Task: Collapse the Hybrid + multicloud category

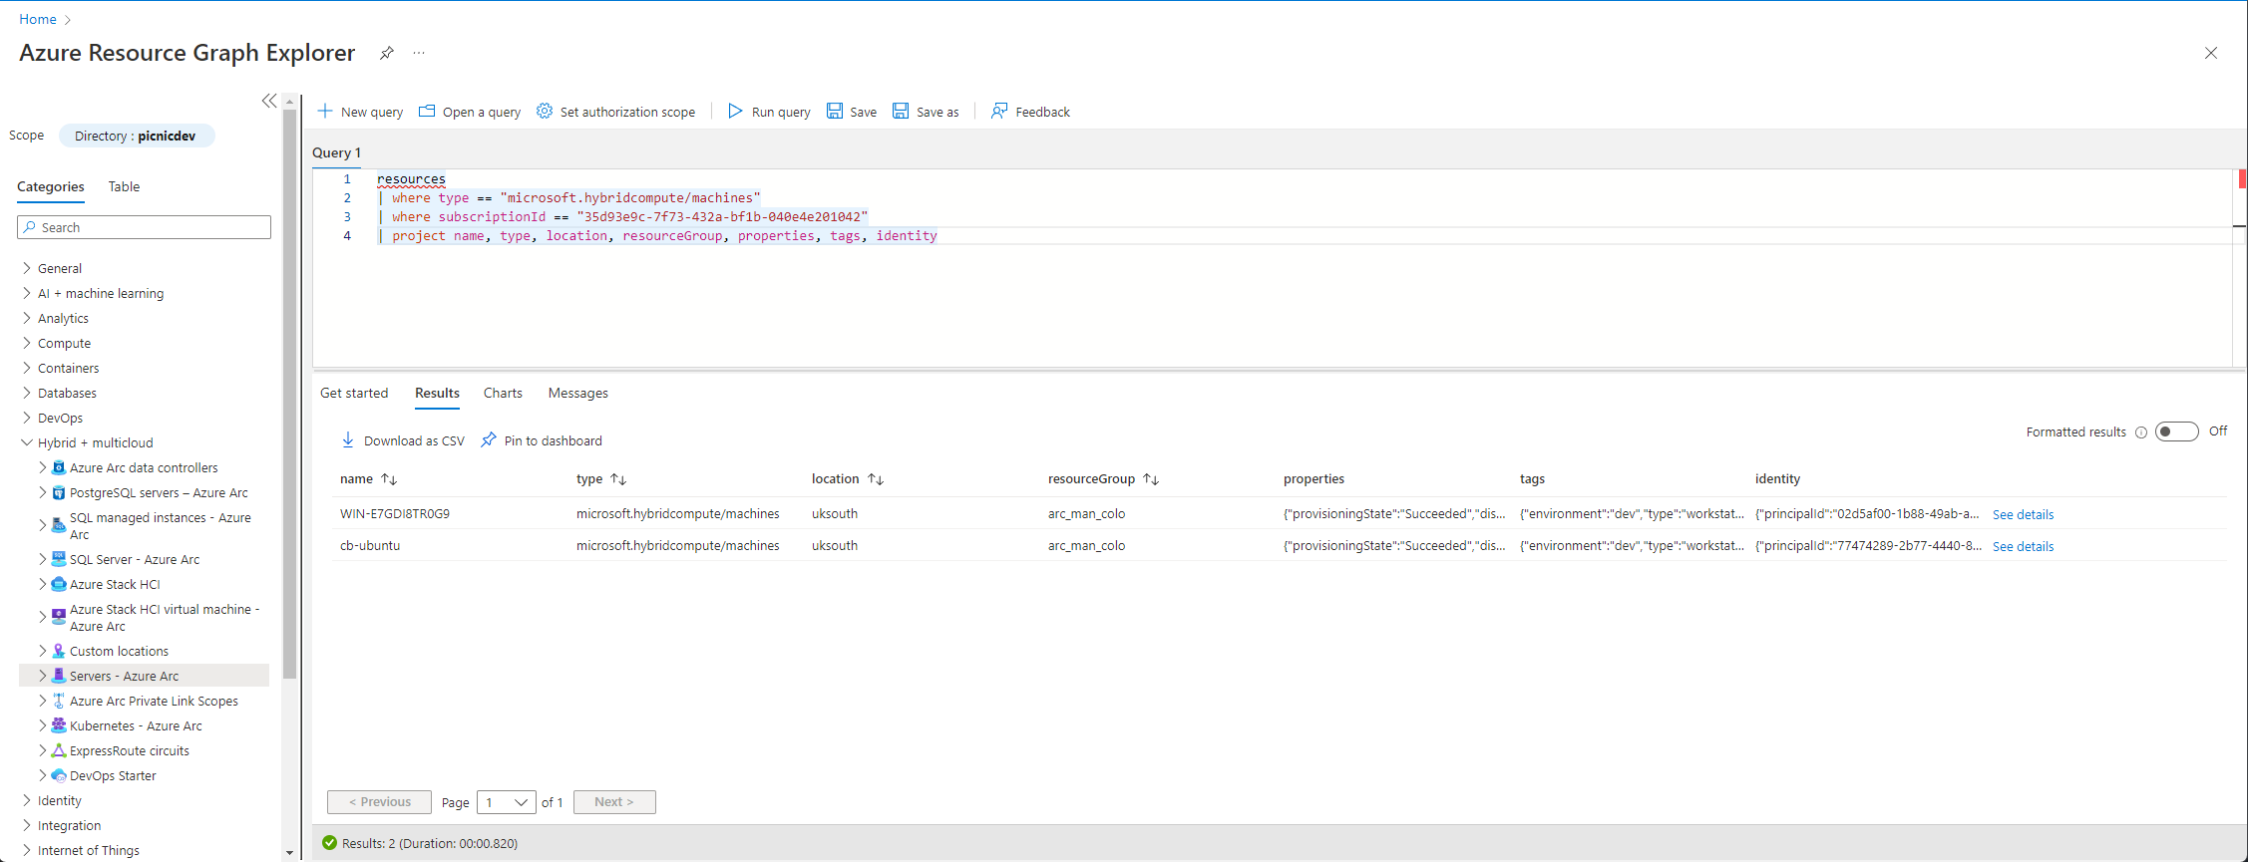Action: pos(27,442)
